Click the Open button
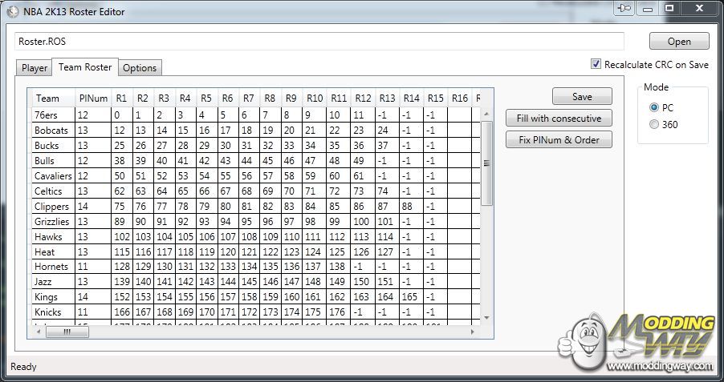 678,42
